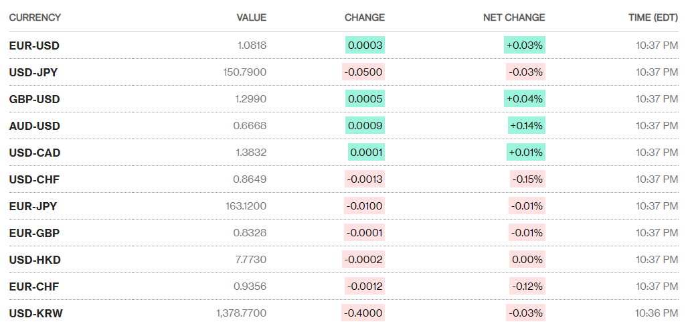
Task: Click the 1,378.7700 value cell
Action: [241, 313]
